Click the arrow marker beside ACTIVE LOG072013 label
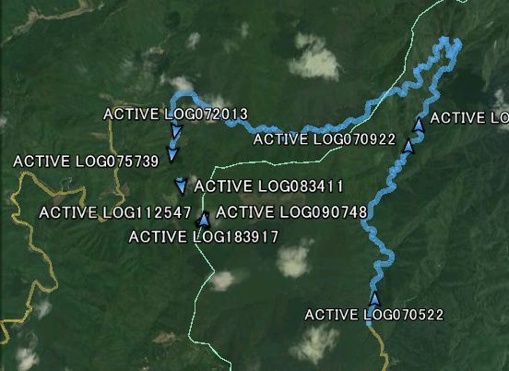This screenshot has height=371, width=509. pos(176,131)
